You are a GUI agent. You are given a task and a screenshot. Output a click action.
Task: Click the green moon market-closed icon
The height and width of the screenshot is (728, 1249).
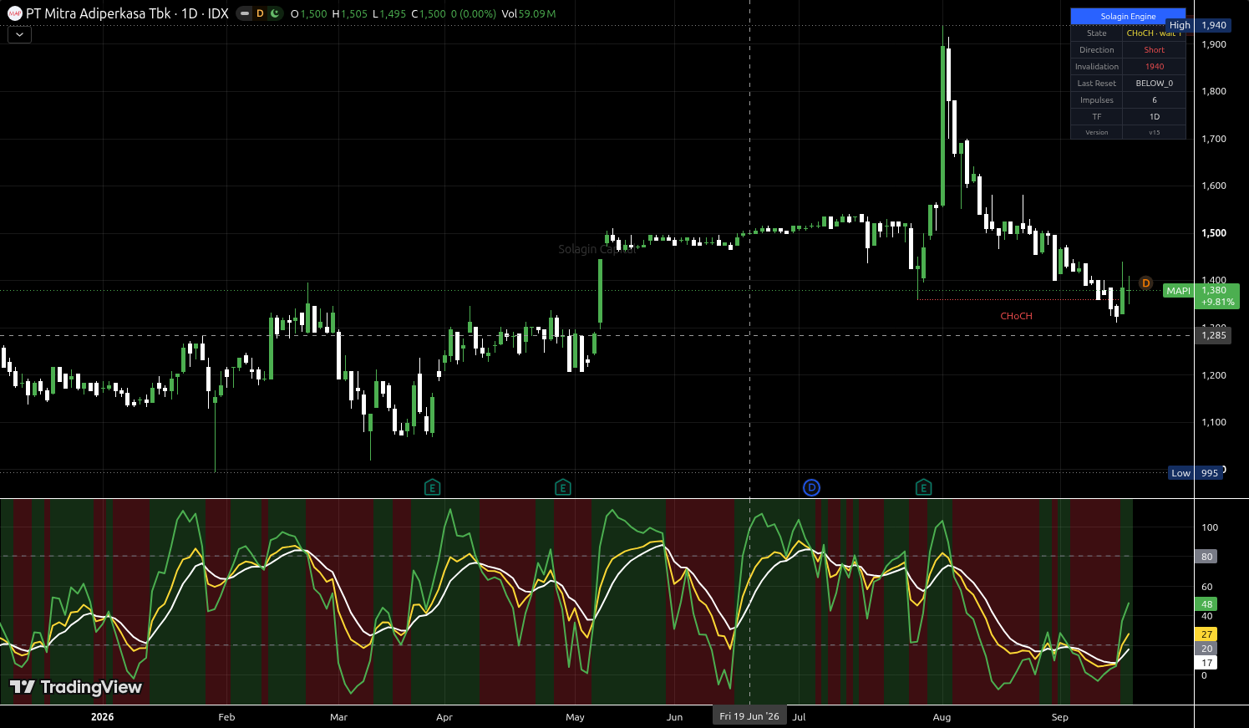275,13
